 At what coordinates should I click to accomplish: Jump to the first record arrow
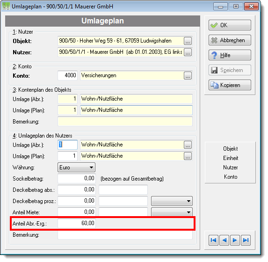(x=213, y=240)
